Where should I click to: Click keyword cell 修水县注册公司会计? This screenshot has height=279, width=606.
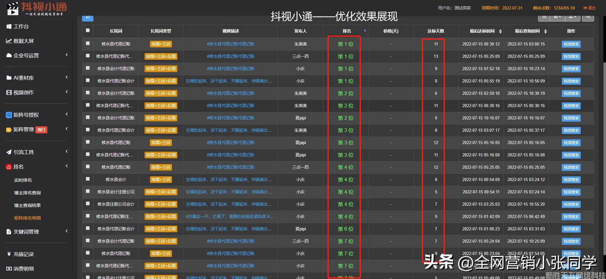click(x=116, y=204)
